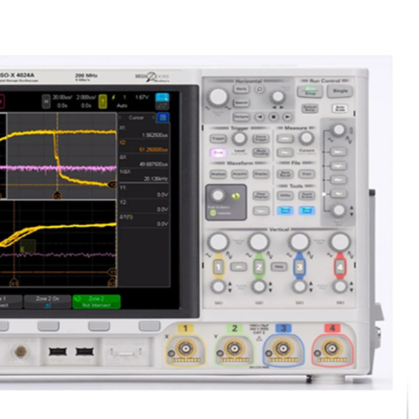The height and width of the screenshot is (419, 419).
Task: Select the X1 cursor readout
Action: tap(144, 132)
